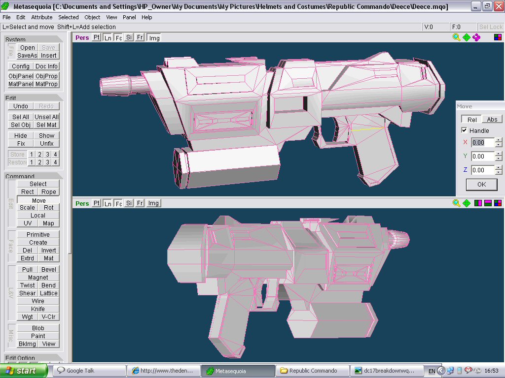Image resolution: width=505 pixels, height=378 pixels.
Task: Click the Unfix button
Action: click(x=47, y=143)
